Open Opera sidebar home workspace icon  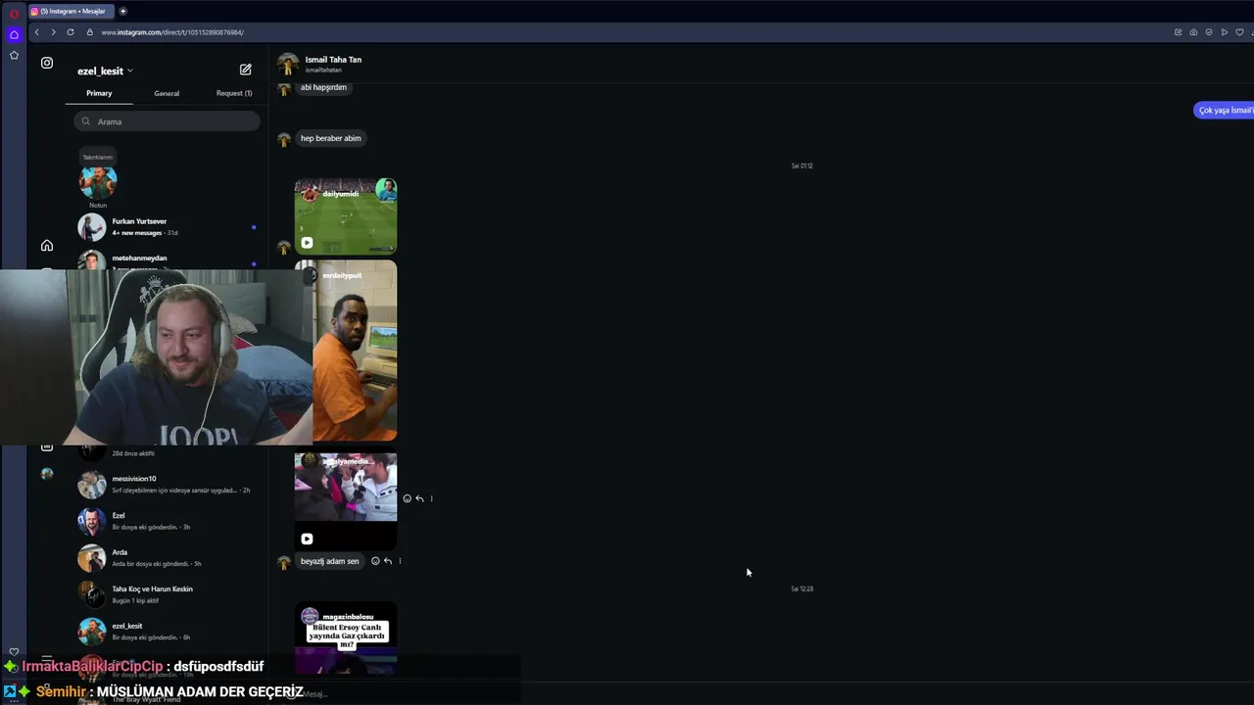[14, 34]
